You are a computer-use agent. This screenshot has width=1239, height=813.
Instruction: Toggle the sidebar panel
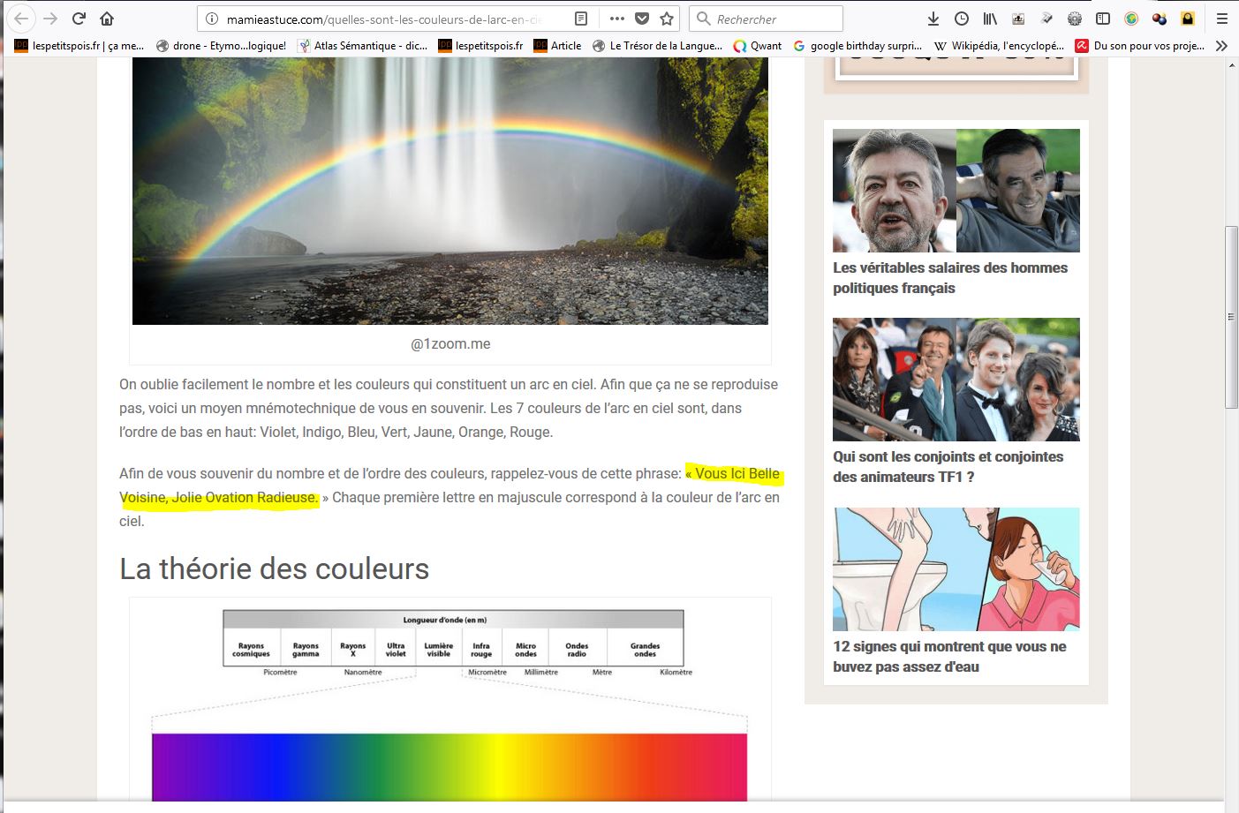click(x=1103, y=19)
